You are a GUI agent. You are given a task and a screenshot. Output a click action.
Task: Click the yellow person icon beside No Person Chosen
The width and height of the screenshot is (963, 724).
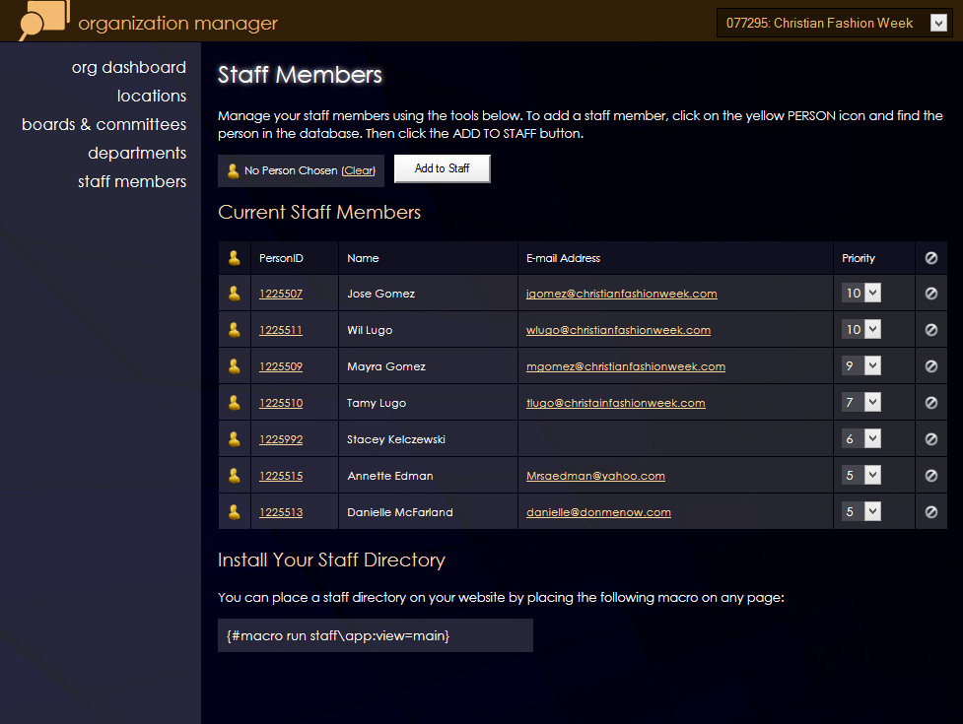(233, 170)
